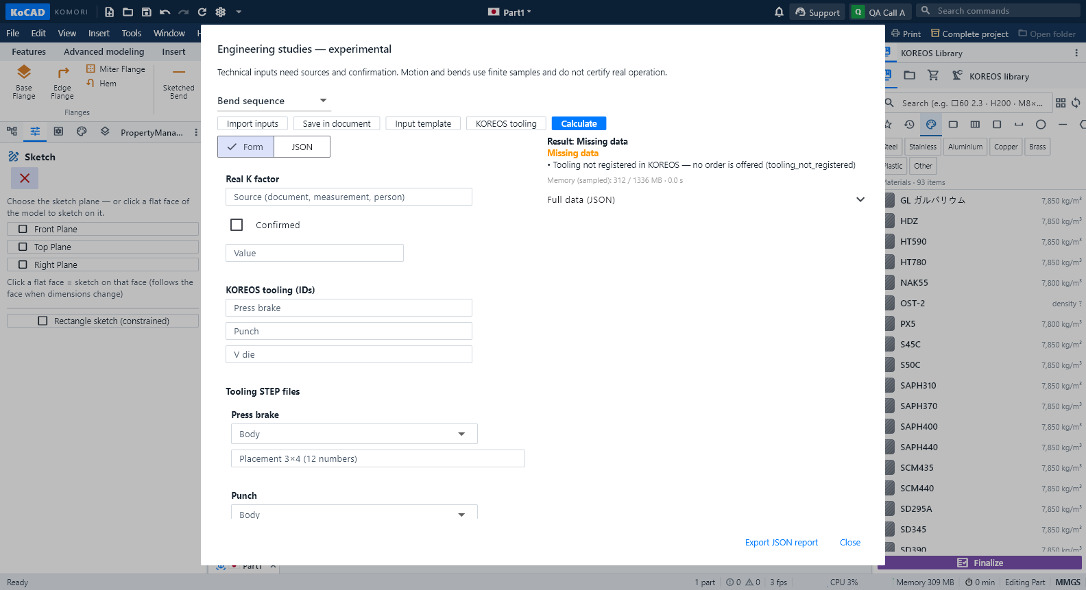Screen dimensions: 1086x590
Task: Open the Tools menu
Action: coord(131,33)
